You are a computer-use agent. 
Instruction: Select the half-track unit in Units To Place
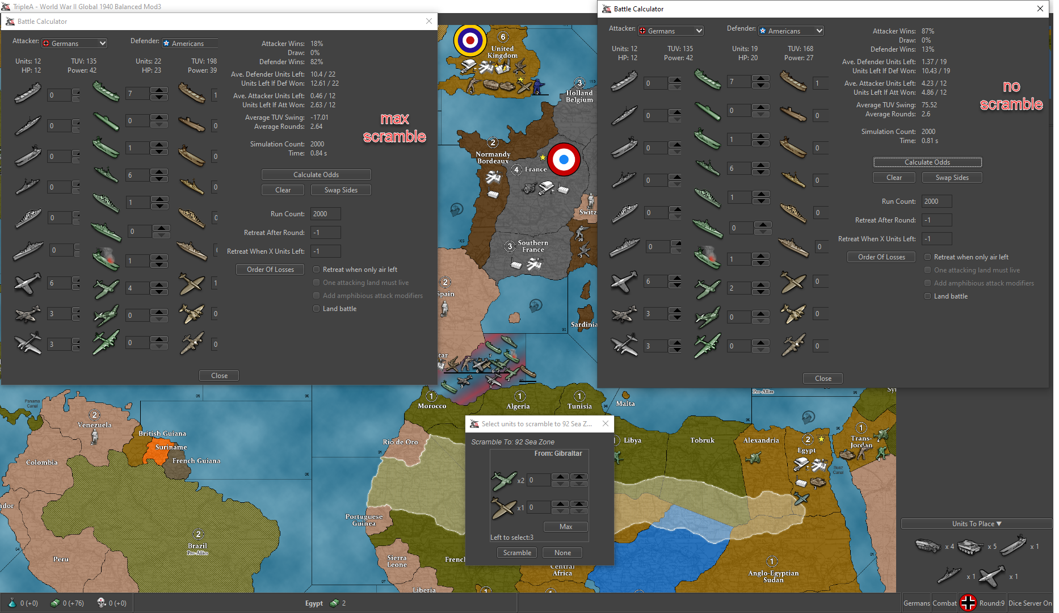click(928, 546)
